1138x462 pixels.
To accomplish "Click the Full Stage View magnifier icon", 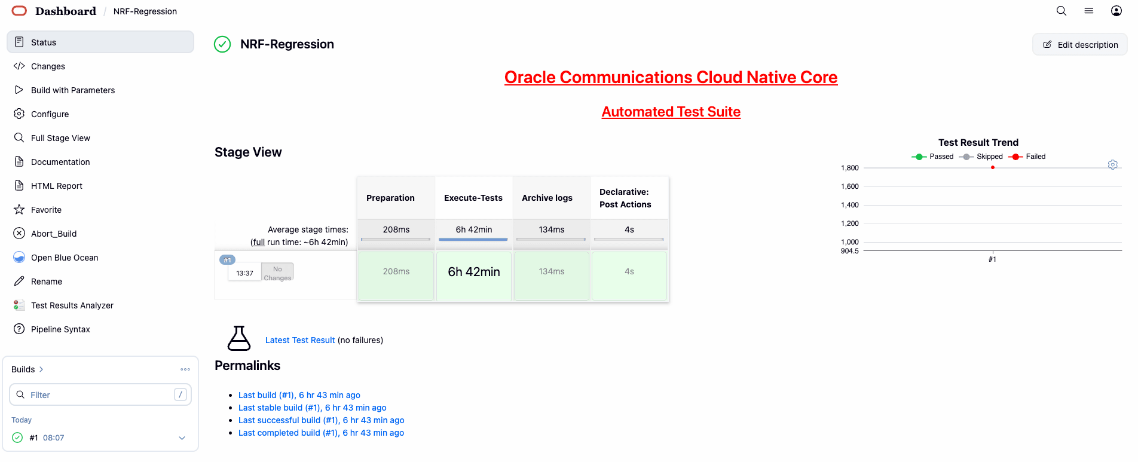I will pyautogui.click(x=19, y=137).
